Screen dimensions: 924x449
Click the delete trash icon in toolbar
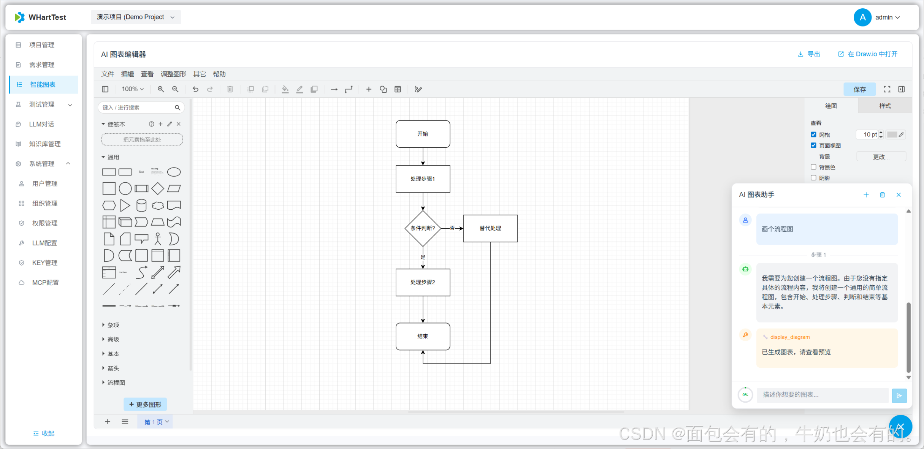pos(230,89)
